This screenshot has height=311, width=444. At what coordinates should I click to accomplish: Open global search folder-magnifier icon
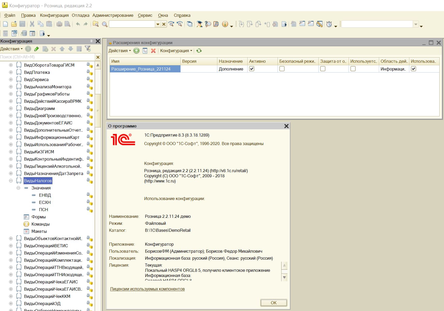[96, 24]
